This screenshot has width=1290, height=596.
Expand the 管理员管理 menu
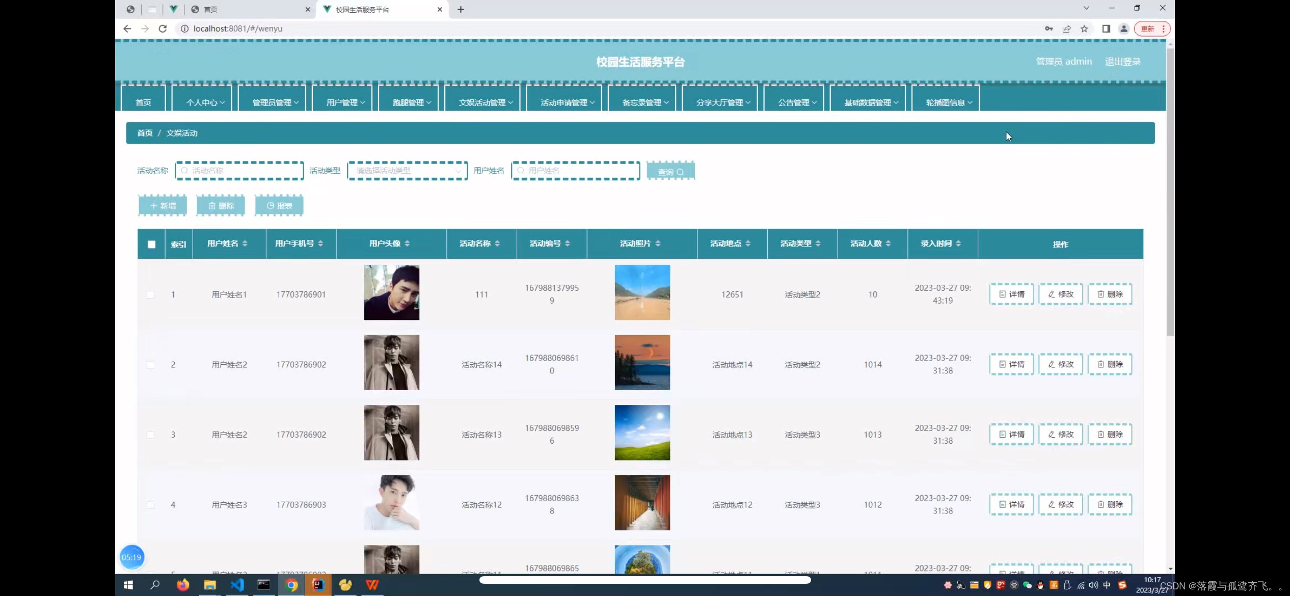tap(272, 99)
